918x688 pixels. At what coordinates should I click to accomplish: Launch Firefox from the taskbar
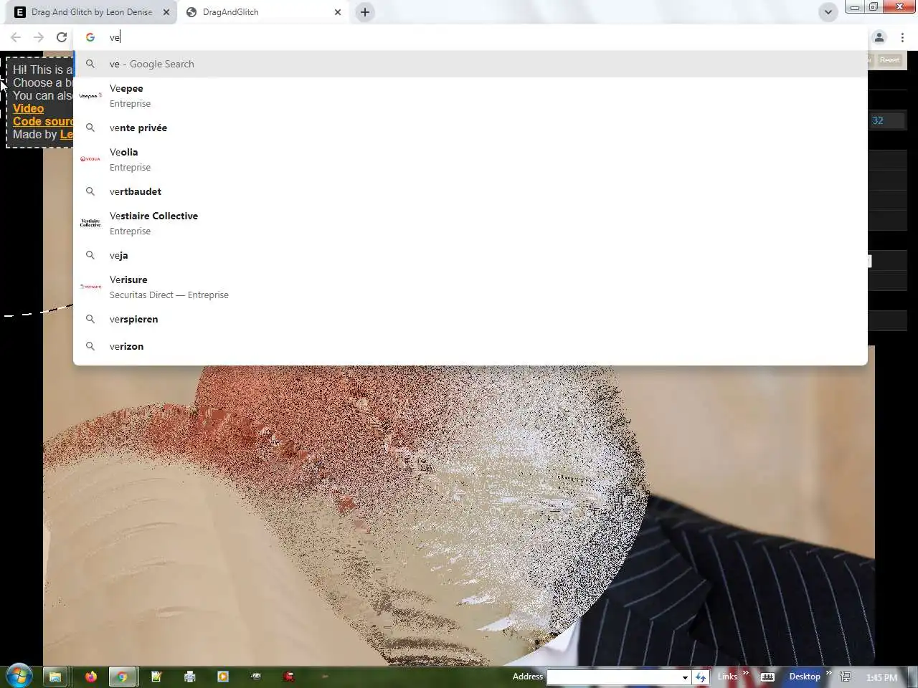click(90, 677)
